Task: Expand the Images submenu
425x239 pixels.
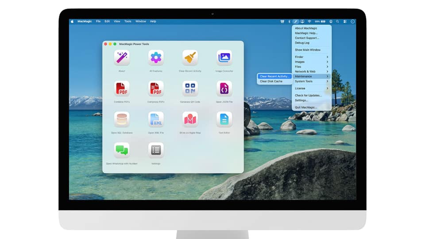Action: pos(311,62)
